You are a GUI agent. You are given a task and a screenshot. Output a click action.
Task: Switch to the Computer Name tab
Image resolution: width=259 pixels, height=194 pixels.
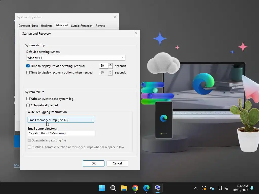tap(28, 26)
